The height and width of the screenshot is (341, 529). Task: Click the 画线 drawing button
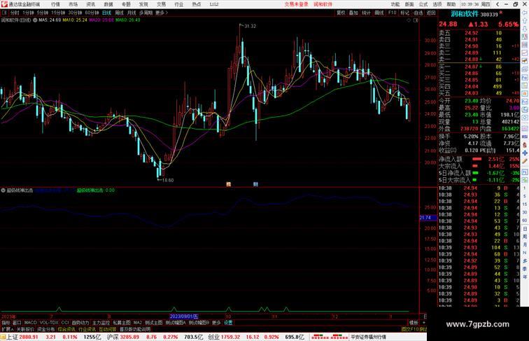coord(379,13)
